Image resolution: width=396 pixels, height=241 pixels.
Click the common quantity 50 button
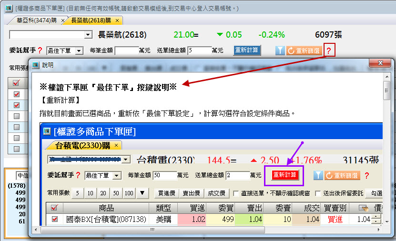[x=116, y=193]
